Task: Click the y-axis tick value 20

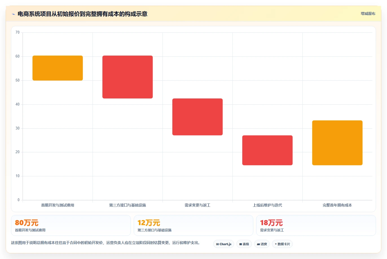Action: (x=17, y=152)
